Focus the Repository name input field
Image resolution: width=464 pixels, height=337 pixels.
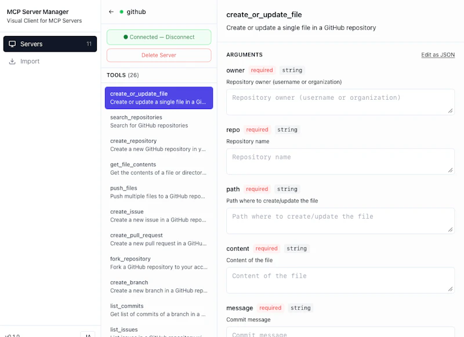(340, 162)
